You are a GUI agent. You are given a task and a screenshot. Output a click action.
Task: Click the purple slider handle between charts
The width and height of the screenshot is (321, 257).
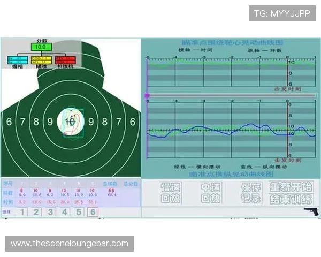(147, 95)
